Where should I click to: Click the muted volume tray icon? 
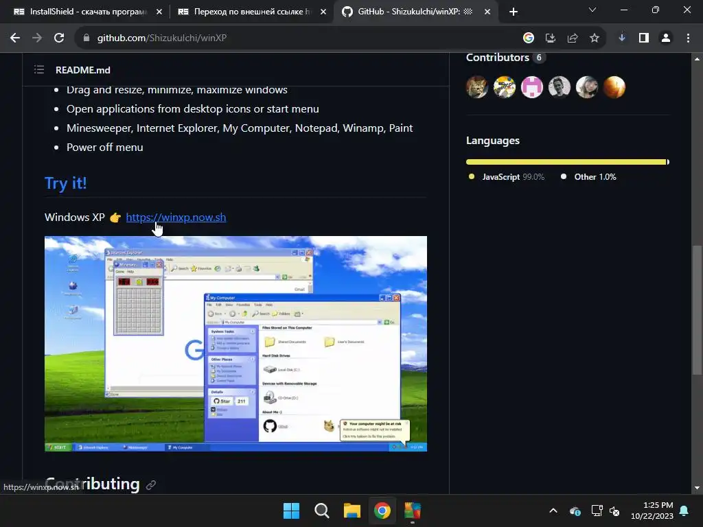[x=614, y=511]
